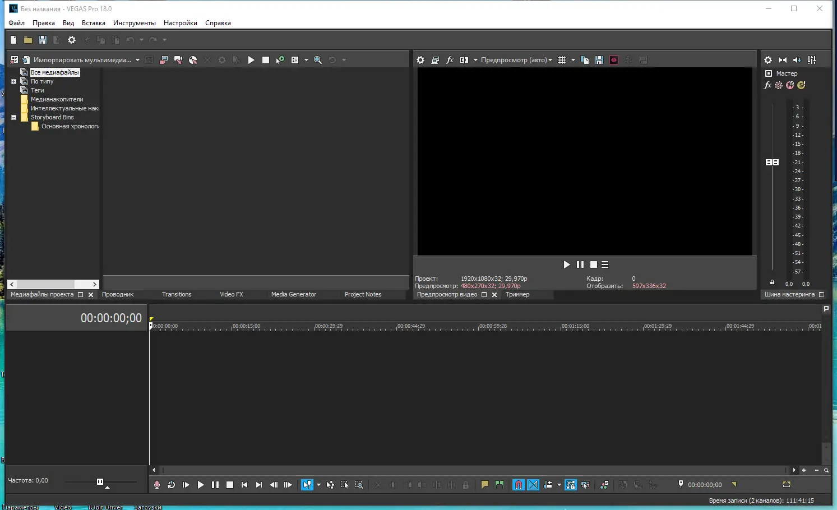The width and height of the screenshot is (837, 510).
Task: Select the Video Output FX icon
Action: [450, 59]
